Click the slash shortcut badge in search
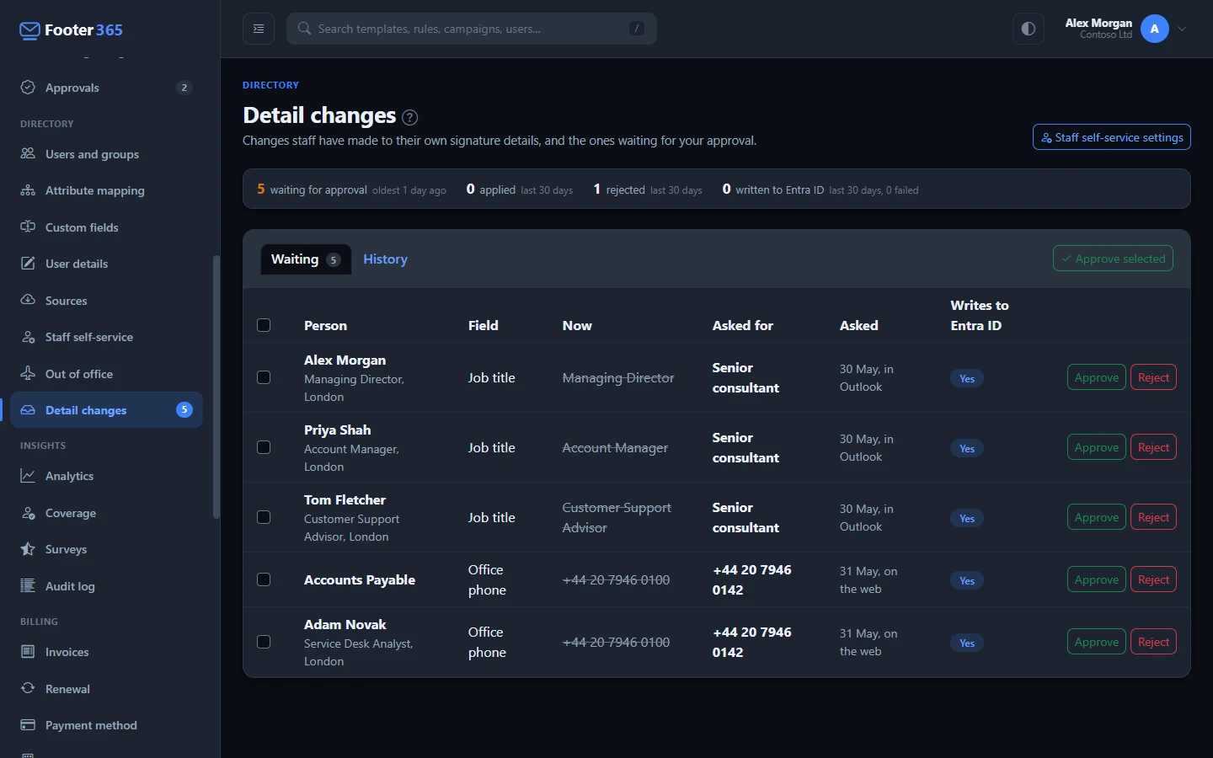 click(637, 29)
